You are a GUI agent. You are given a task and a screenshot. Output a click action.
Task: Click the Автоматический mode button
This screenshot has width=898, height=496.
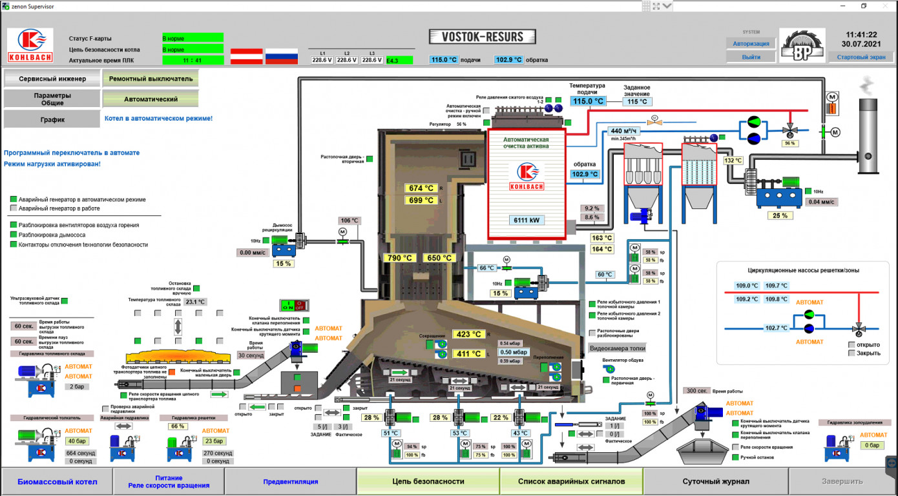click(x=151, y=99)
